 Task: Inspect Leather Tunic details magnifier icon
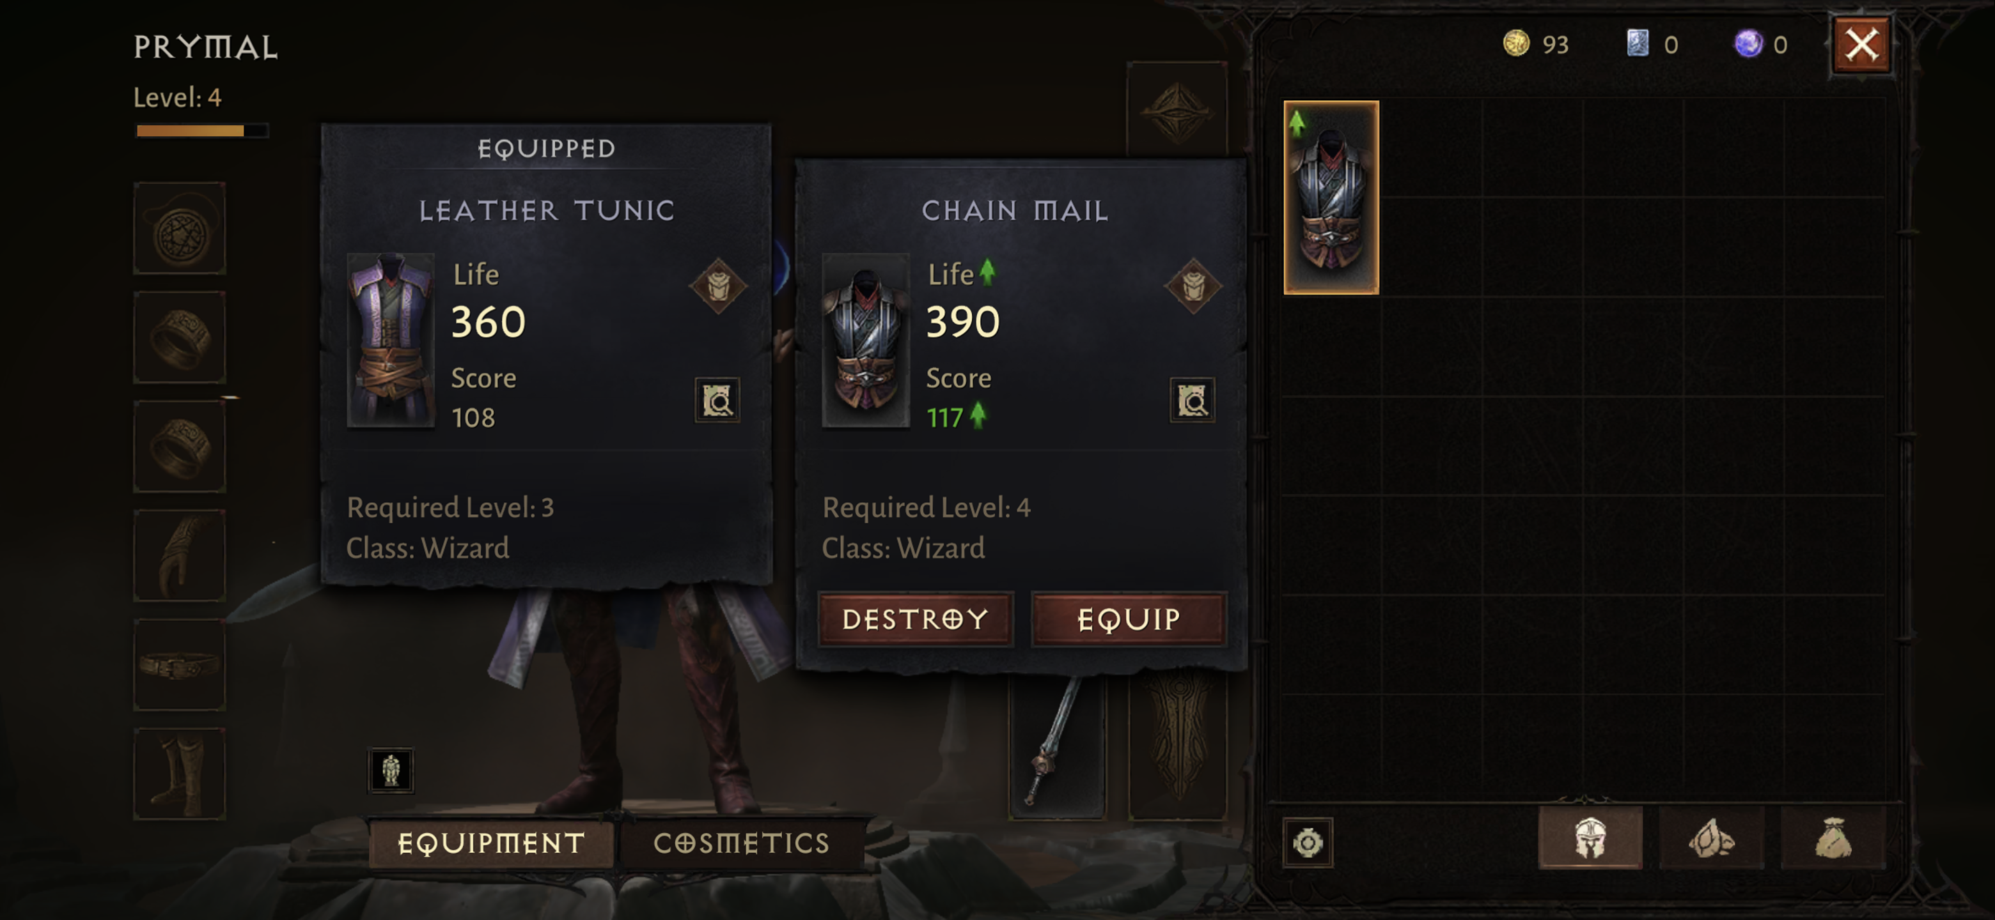click(717, 400)
